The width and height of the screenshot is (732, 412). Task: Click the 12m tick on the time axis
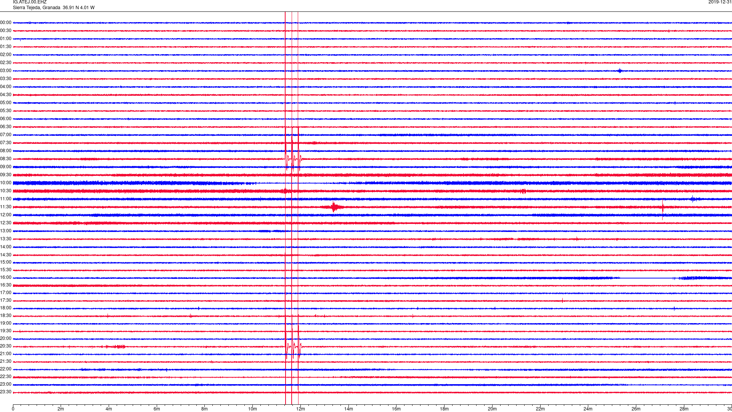click(x=300, y=409)
